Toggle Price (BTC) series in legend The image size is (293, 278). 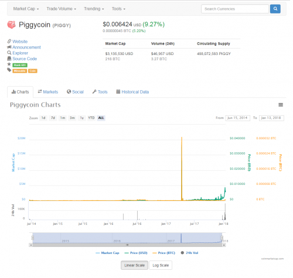(164, 253)
